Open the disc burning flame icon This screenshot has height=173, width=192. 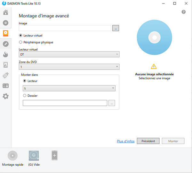pos(5,54)
